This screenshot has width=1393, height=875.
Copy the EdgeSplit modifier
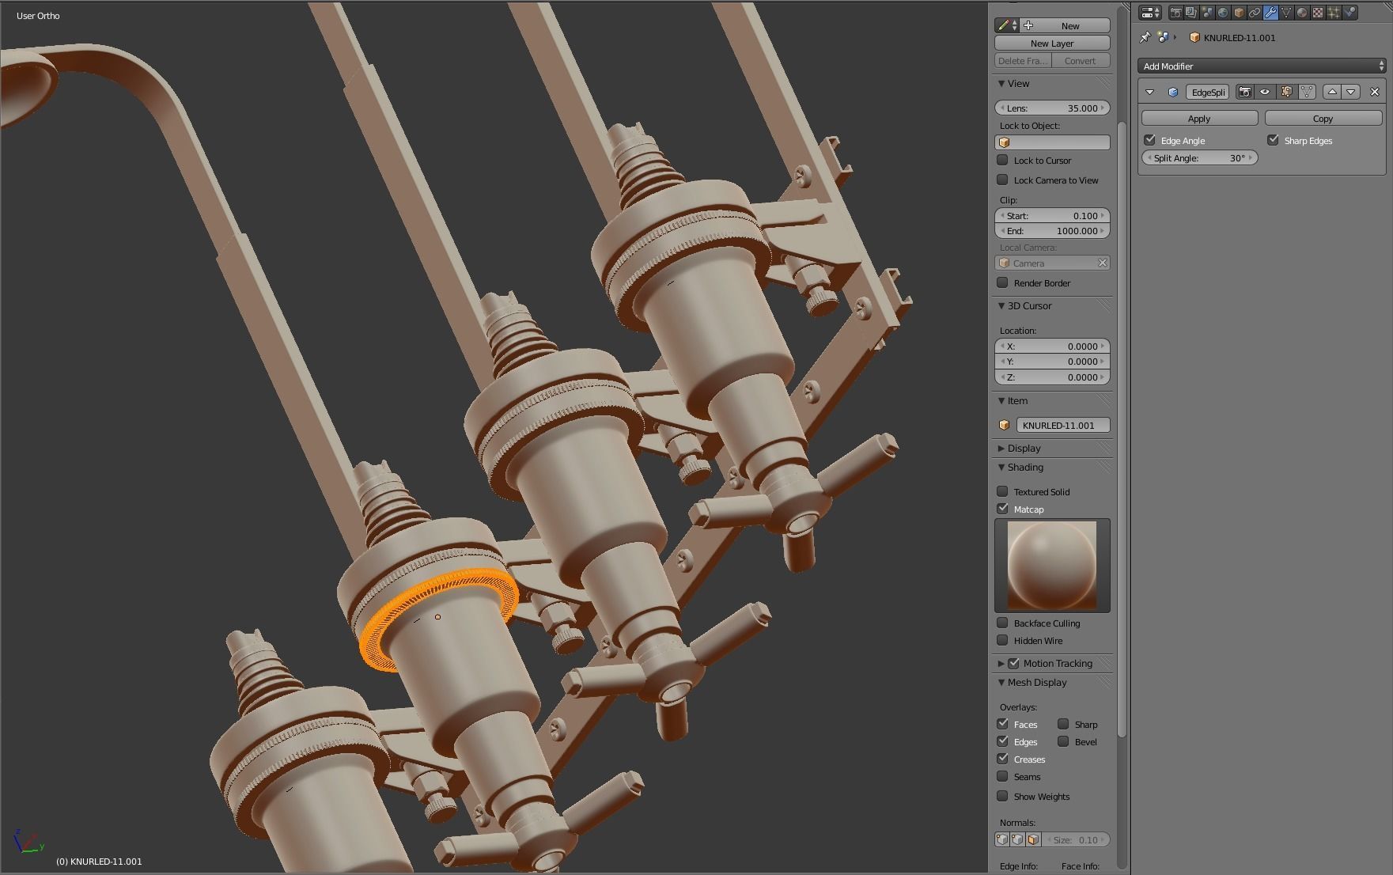click(x=1323, y=118)
